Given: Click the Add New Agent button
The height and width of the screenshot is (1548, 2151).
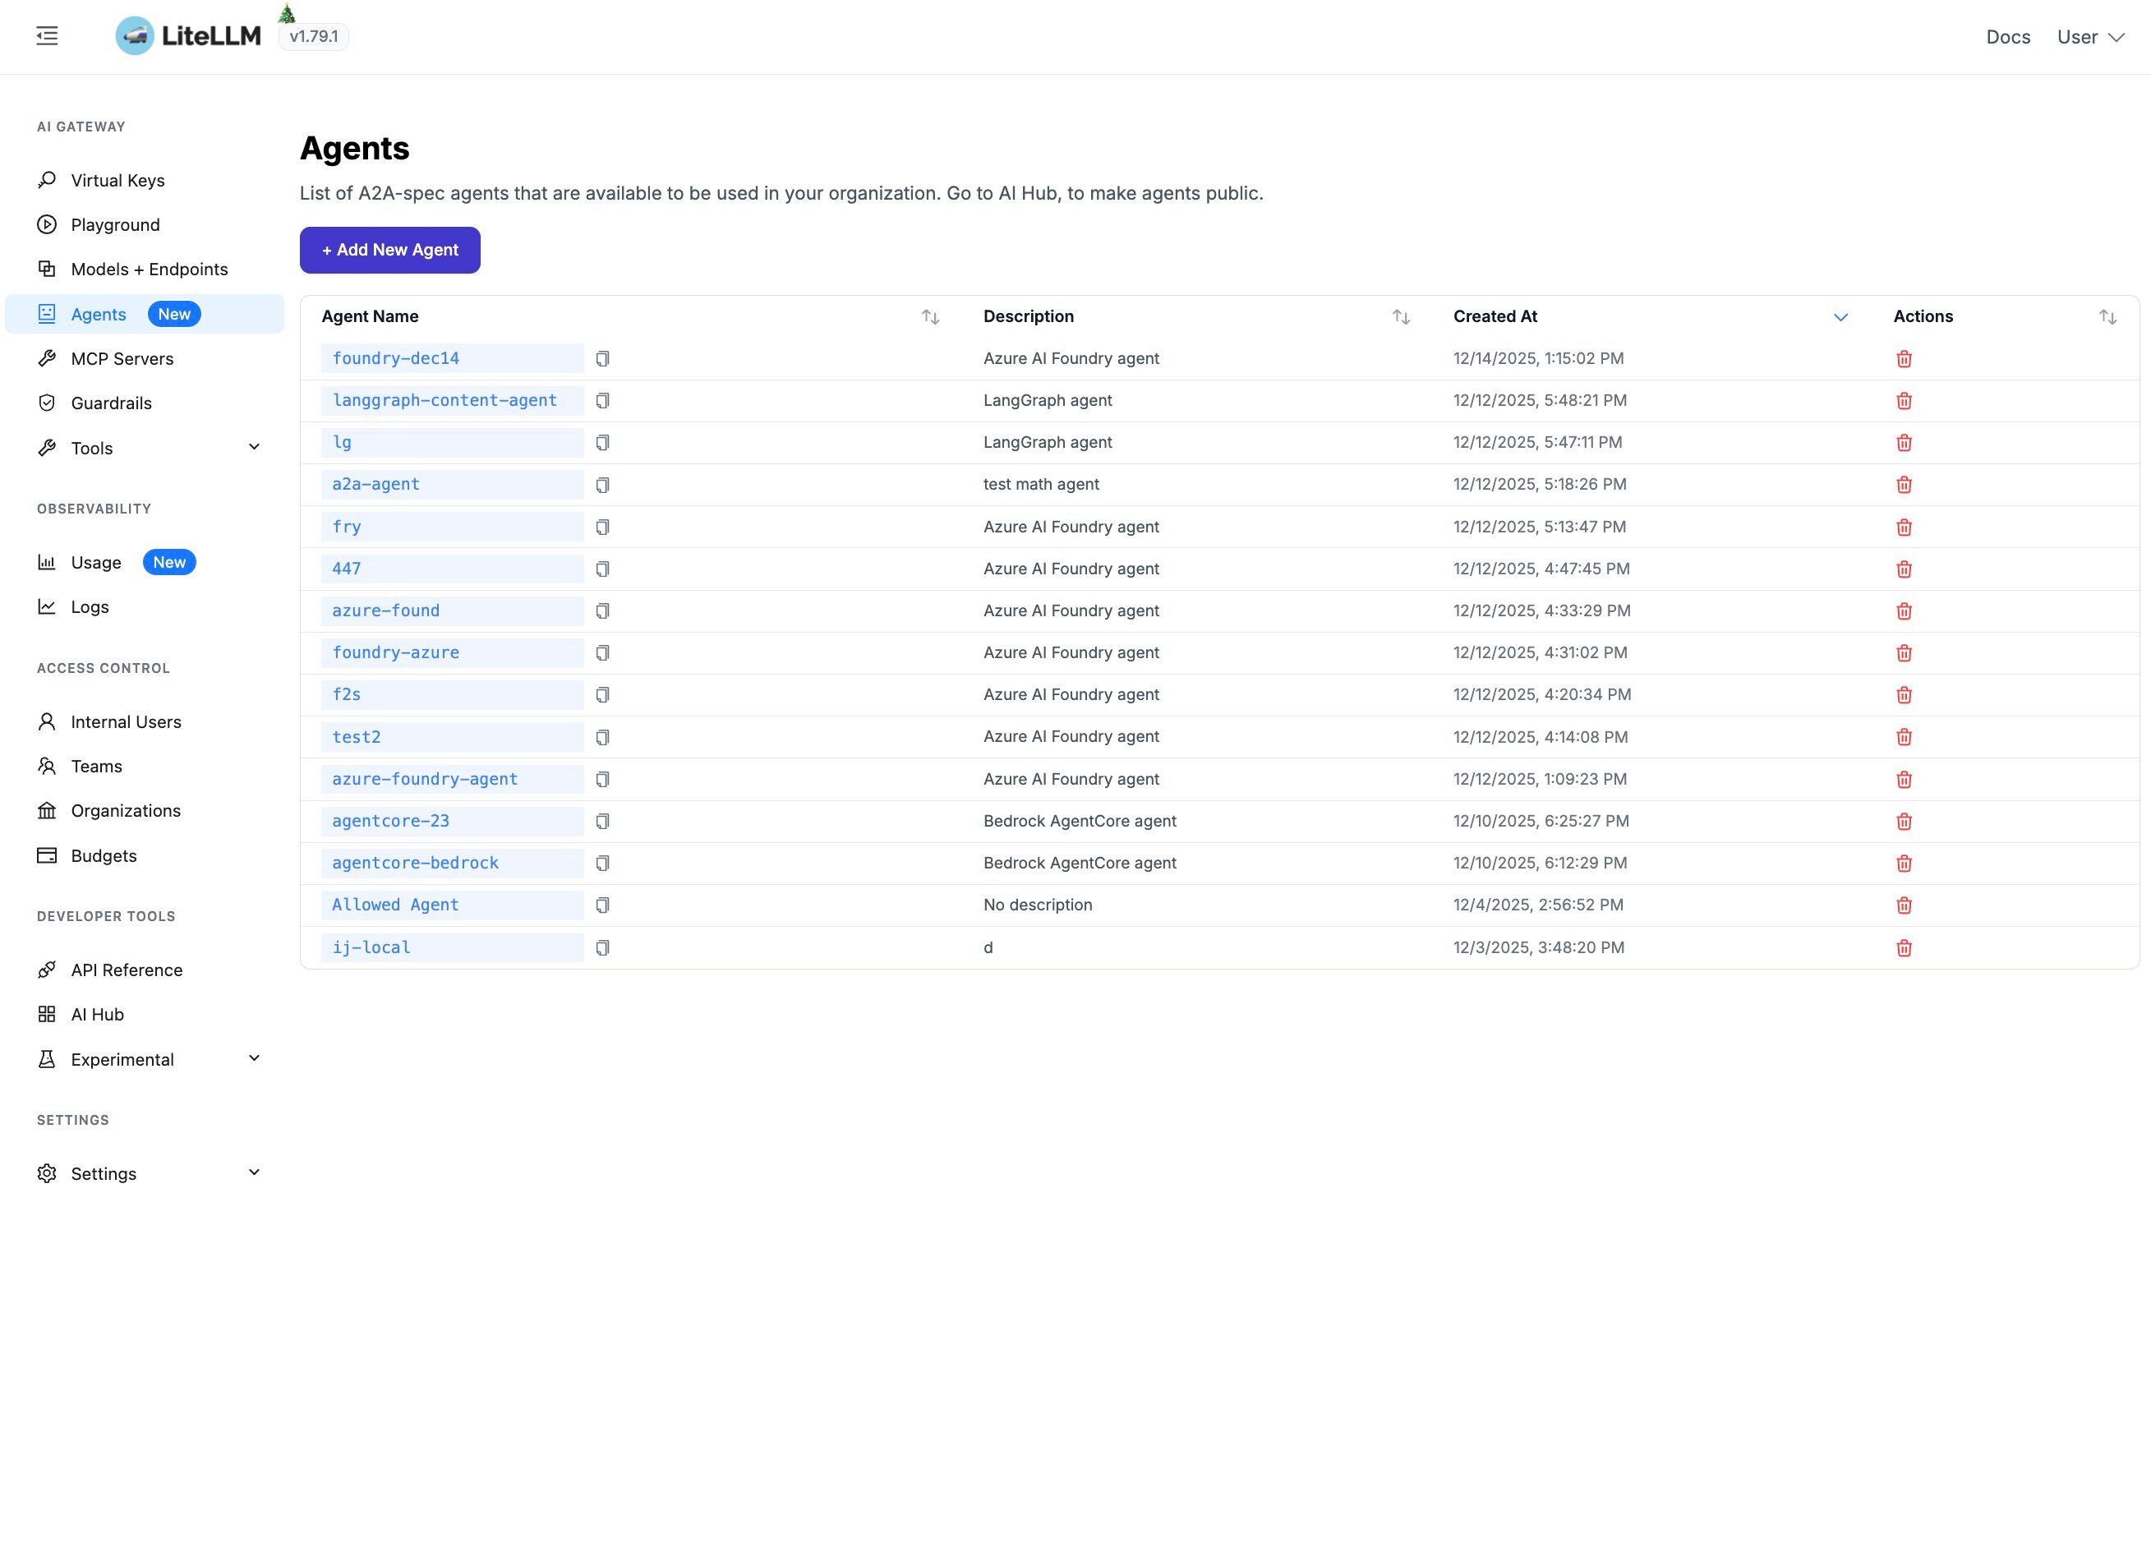Looking at the screenshot, I should (x=389, y=251).
